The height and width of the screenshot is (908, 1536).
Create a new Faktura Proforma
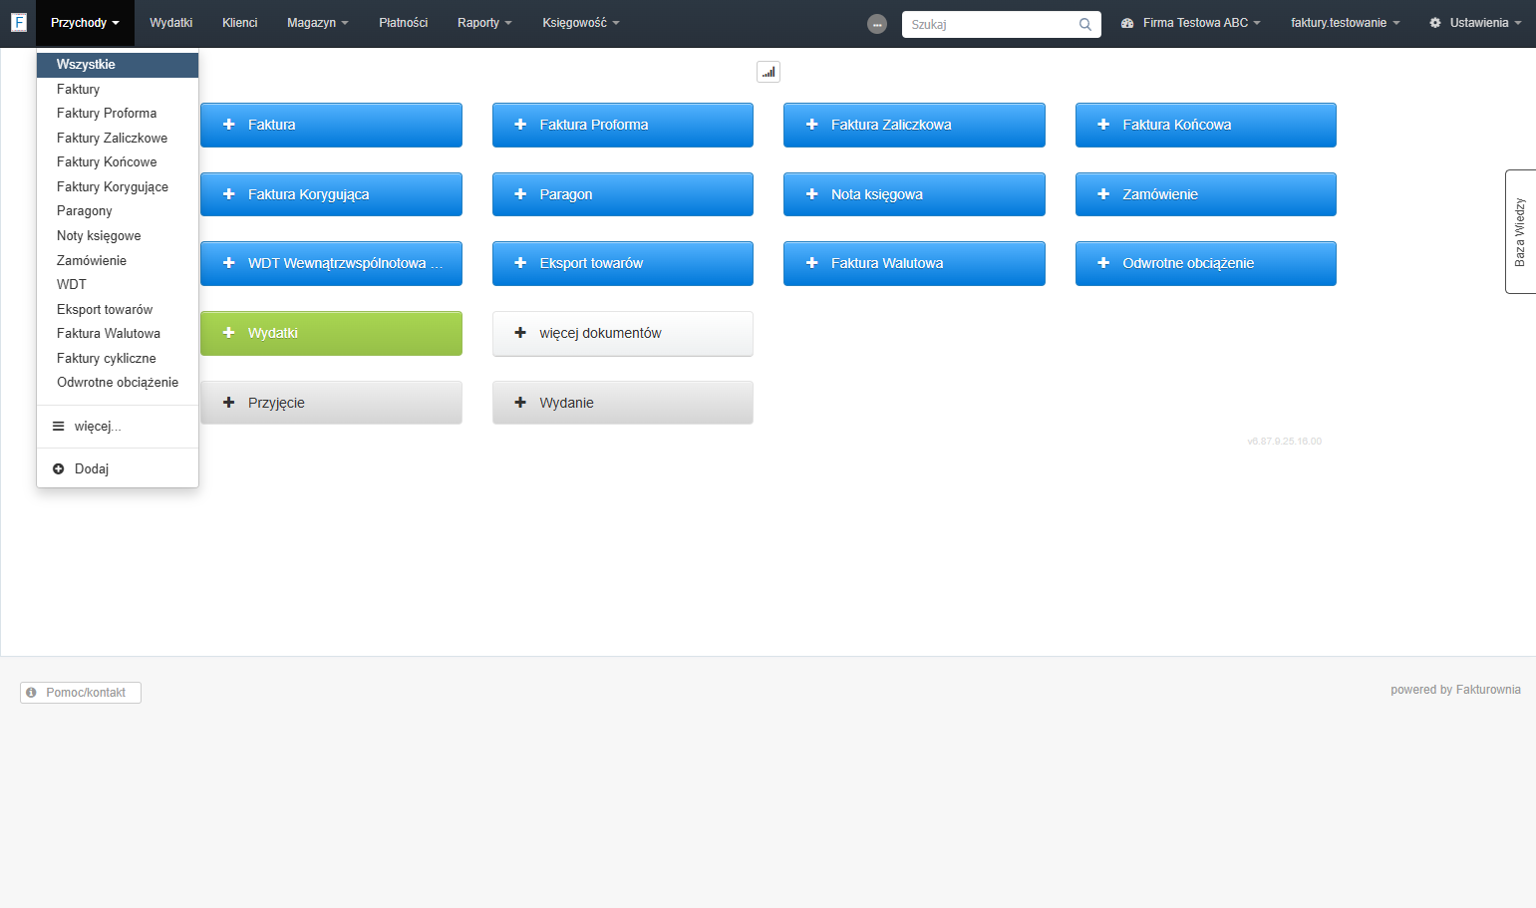[x=623, y=125]
